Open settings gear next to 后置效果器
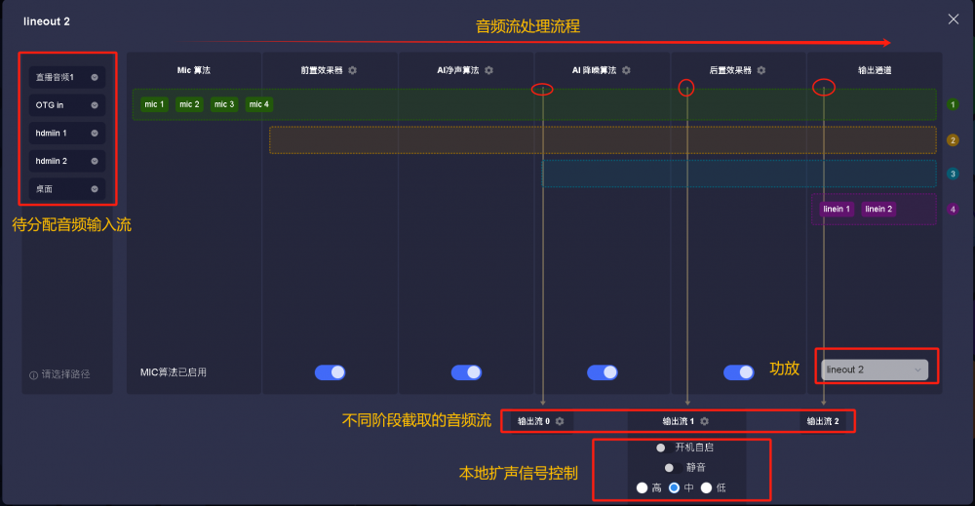Image resolution: width=975 pixels, height=506 pixels. (x=761, y=70)
